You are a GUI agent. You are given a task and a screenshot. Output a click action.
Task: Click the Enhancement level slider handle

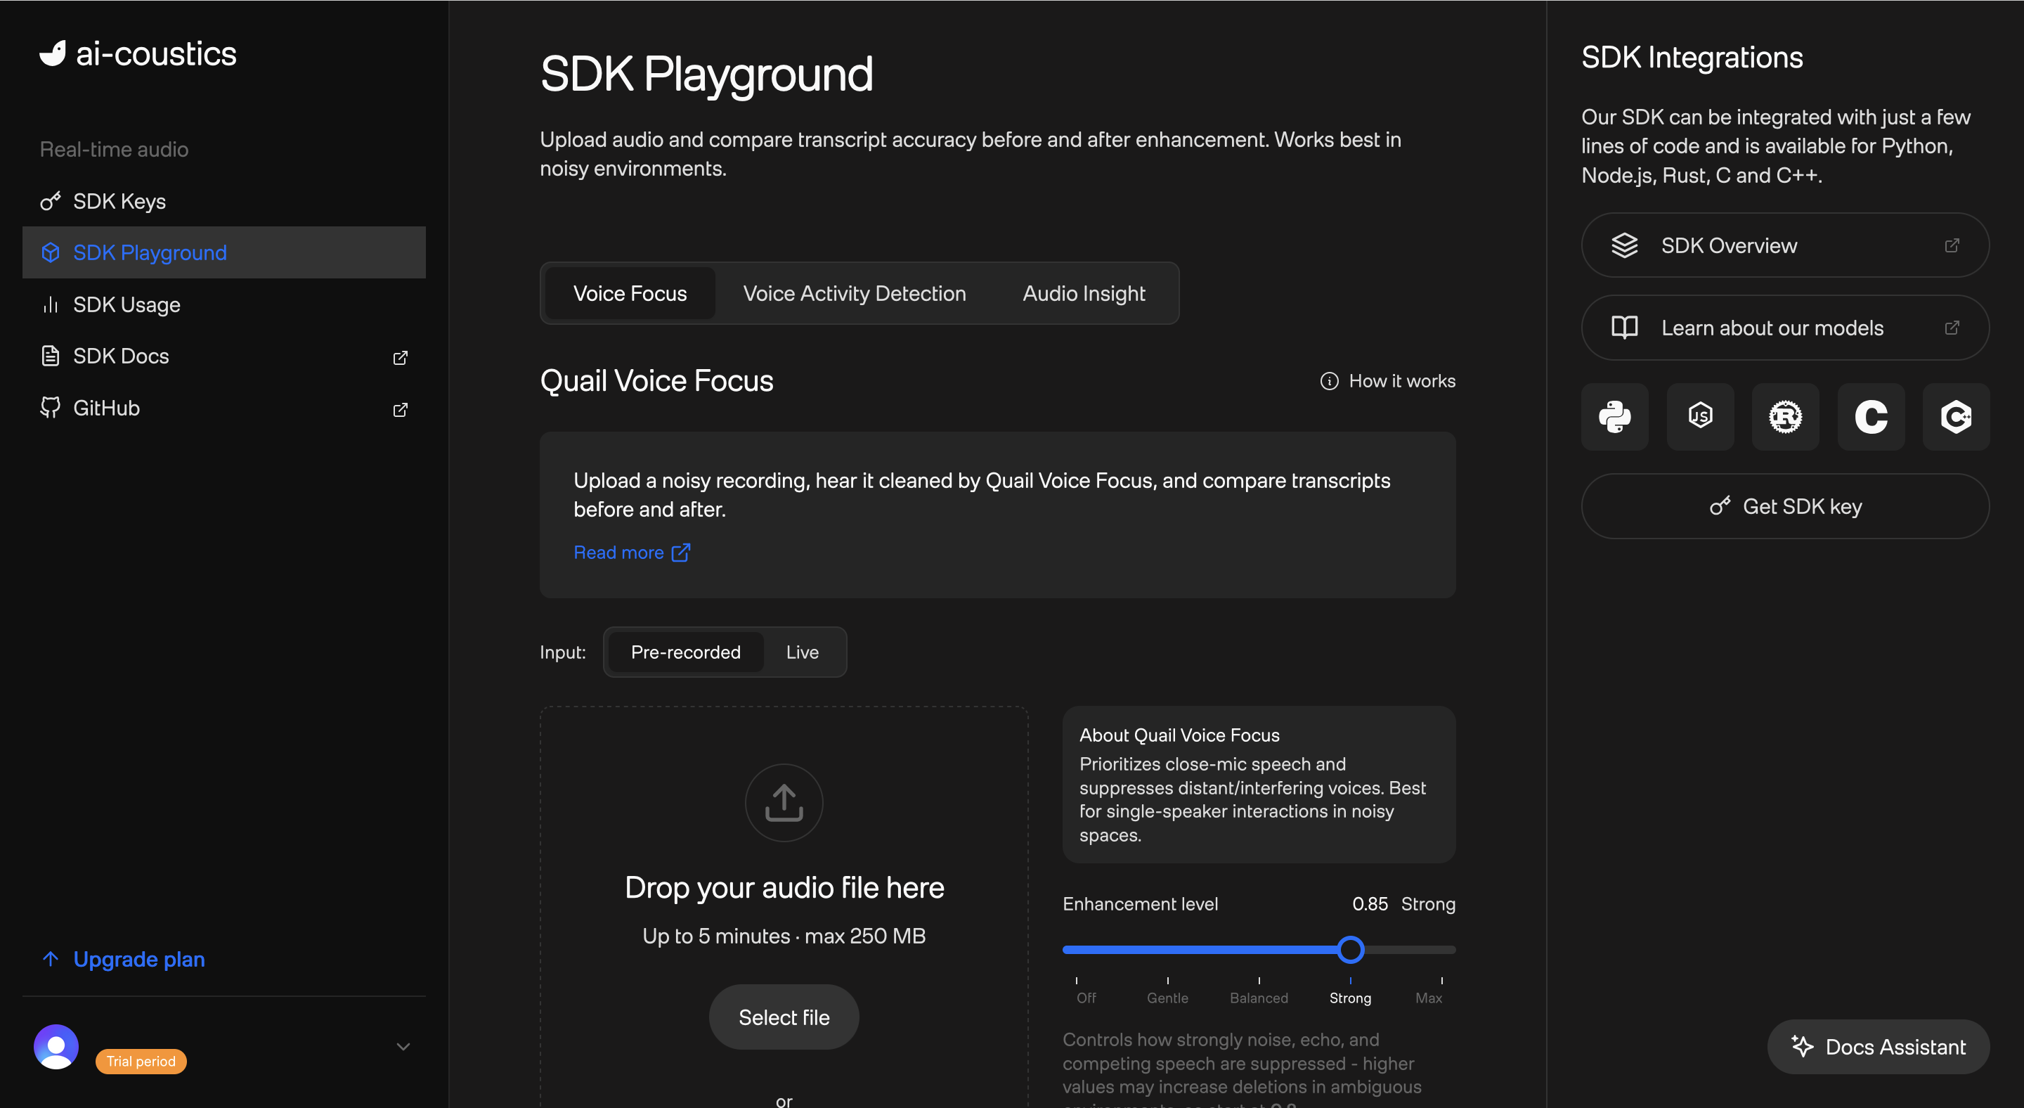click(1351, 949)
